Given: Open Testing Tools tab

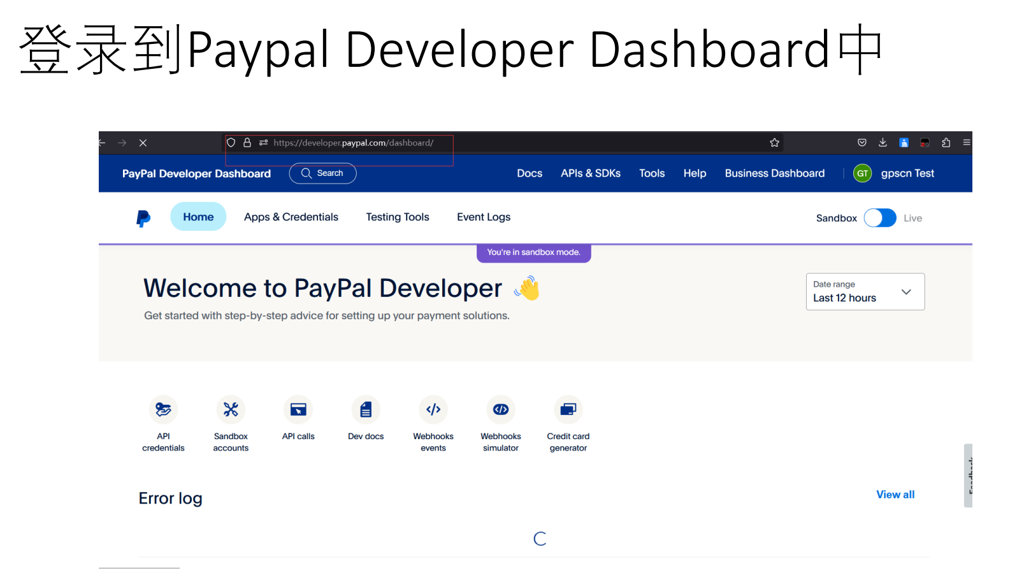Looking at the screenshot, I should pyautogui.click(x=398, y=217).
